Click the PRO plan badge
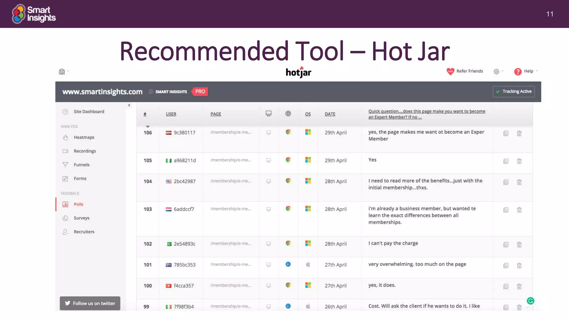 (200, 91)
